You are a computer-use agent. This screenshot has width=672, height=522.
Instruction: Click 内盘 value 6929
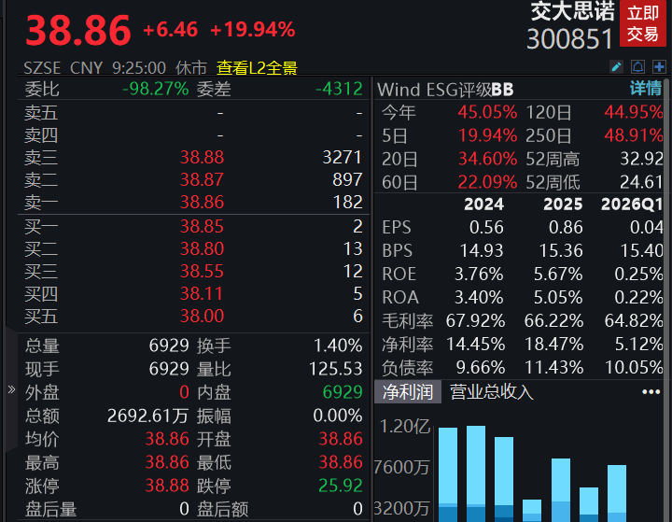(x=343, y=392)
